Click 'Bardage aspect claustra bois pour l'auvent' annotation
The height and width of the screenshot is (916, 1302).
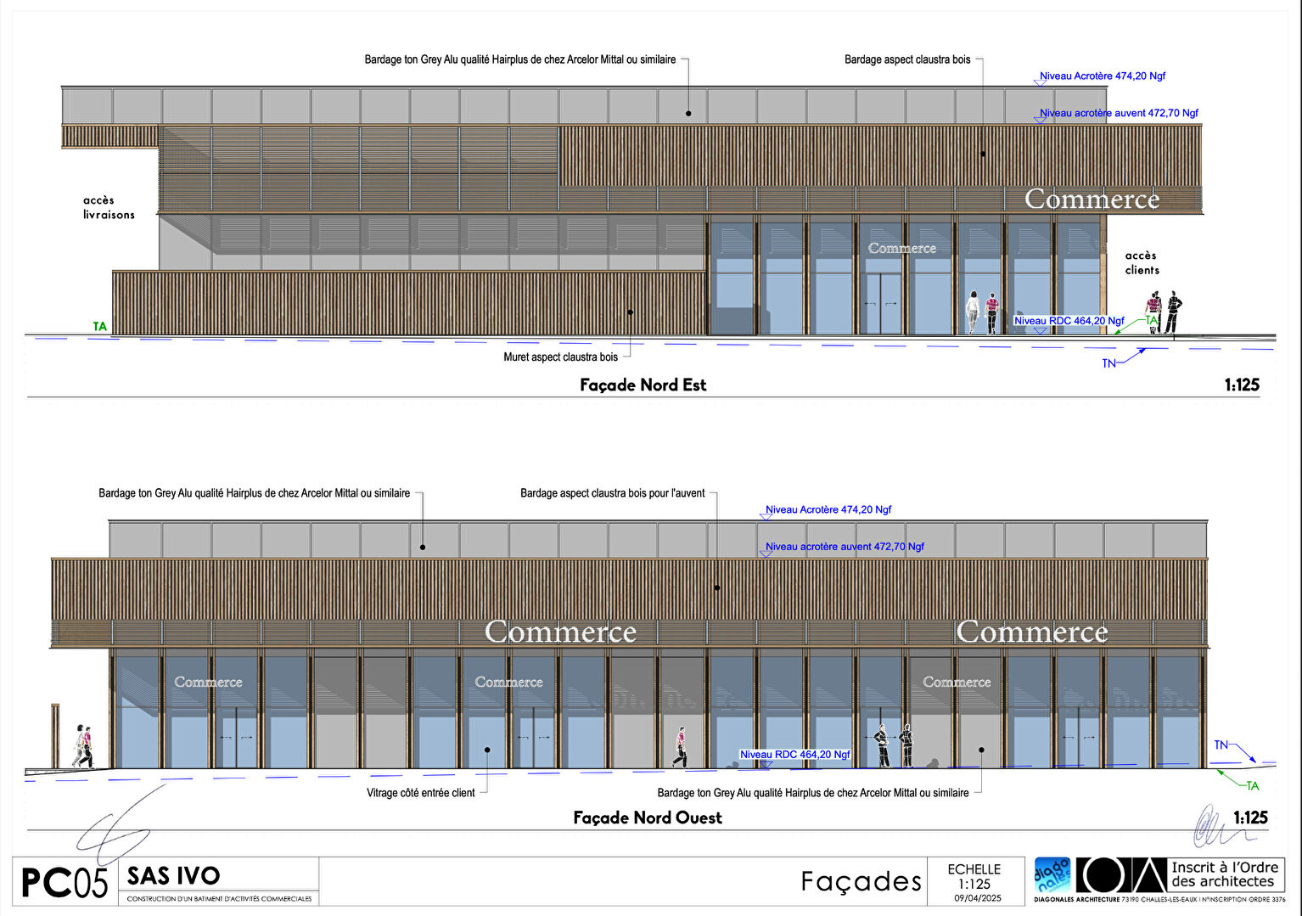613,493
